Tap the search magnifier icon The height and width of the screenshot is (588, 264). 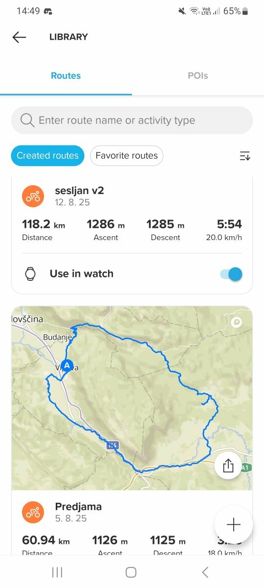click(27, 121)
